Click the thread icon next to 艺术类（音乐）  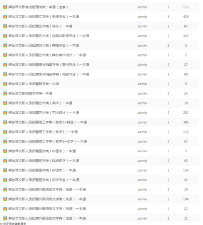pyautogui.click(x=5, y=26)
